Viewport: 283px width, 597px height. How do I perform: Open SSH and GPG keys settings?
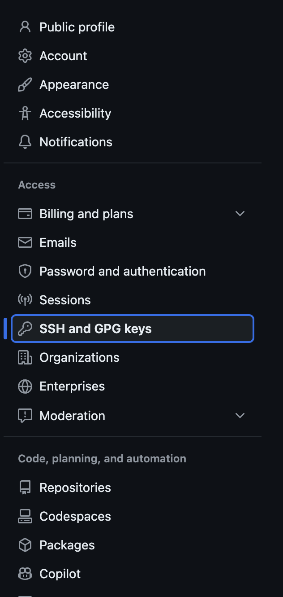95,329
